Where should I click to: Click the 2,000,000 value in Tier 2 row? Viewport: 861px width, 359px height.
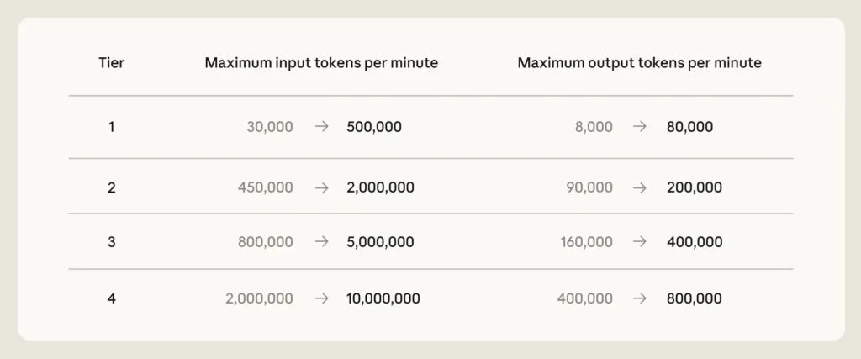[x=381, y=187]
